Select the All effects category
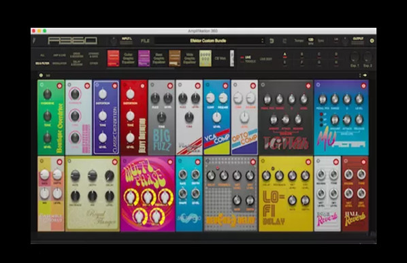 (42, 56)
